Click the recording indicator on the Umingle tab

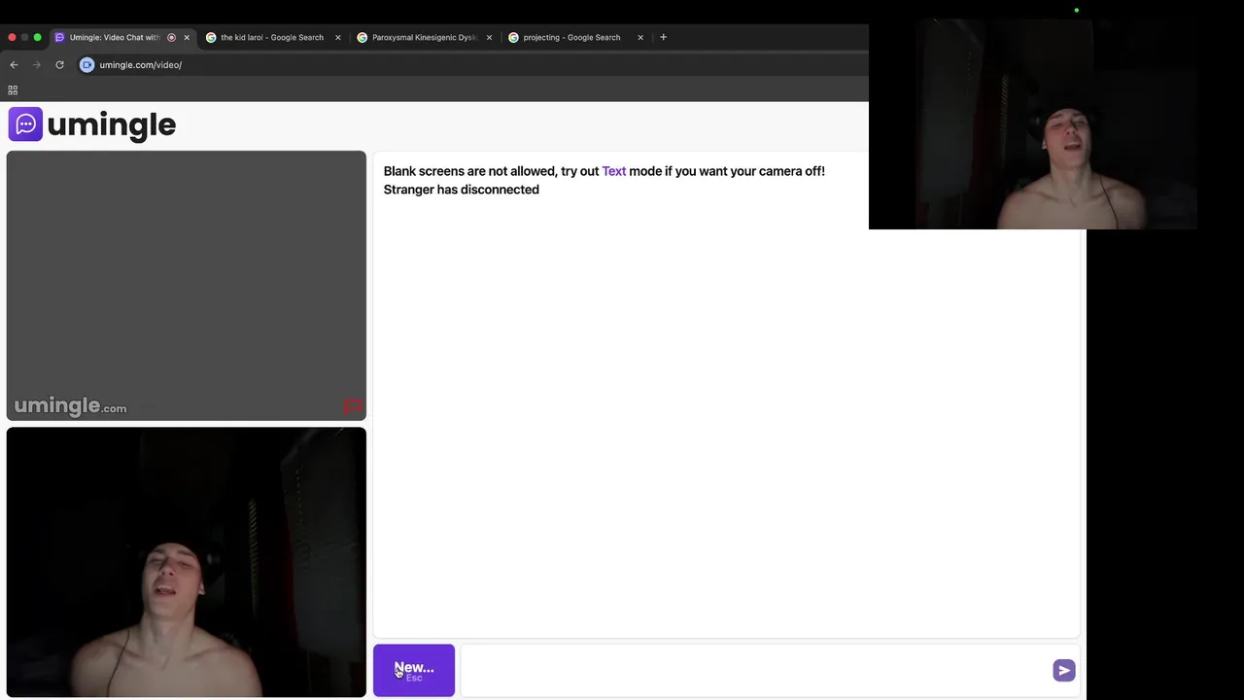pos(171,38)
